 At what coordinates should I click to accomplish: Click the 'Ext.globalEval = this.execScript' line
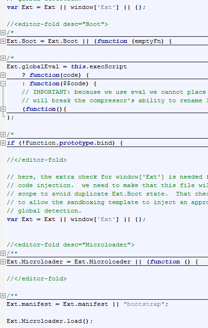coord(67,67)
